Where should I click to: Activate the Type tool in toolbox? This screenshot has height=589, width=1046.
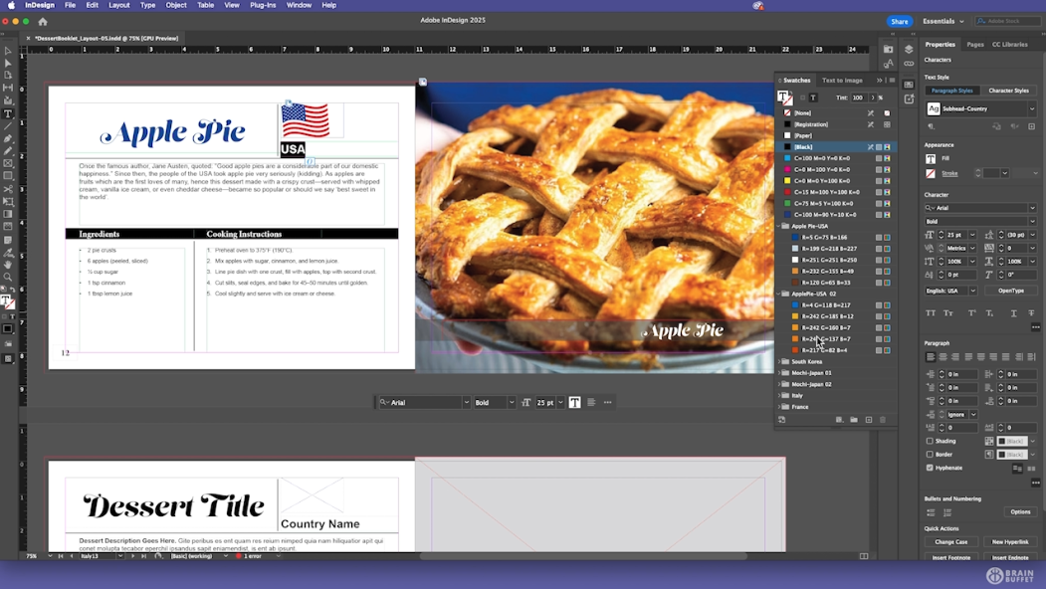coord(8,113)
